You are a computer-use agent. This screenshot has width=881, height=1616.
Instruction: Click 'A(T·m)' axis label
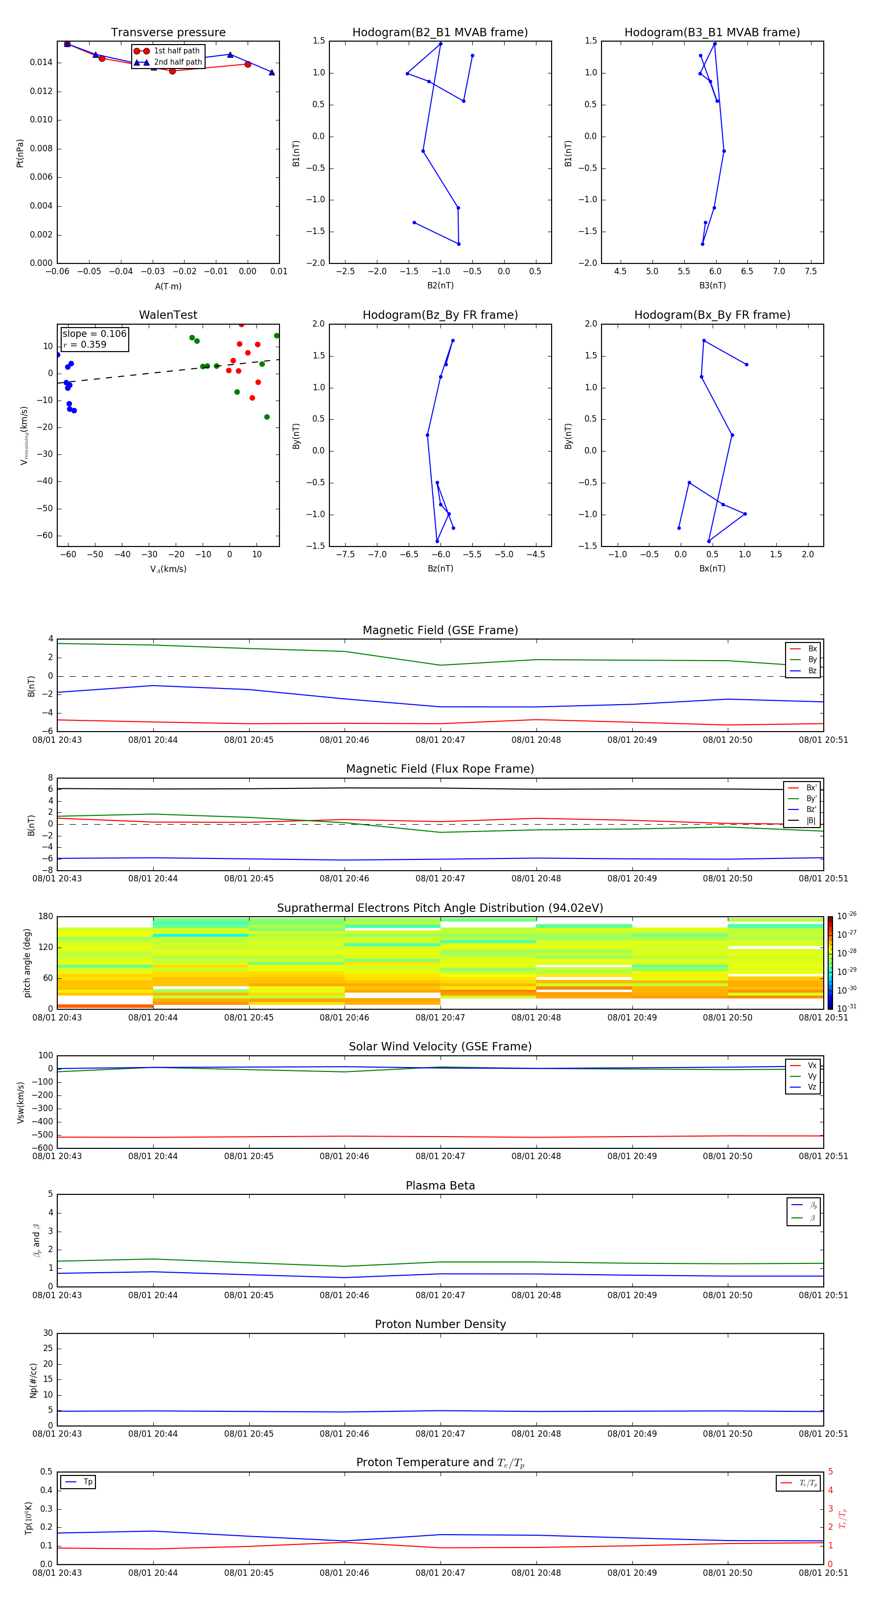click(168, 286)
